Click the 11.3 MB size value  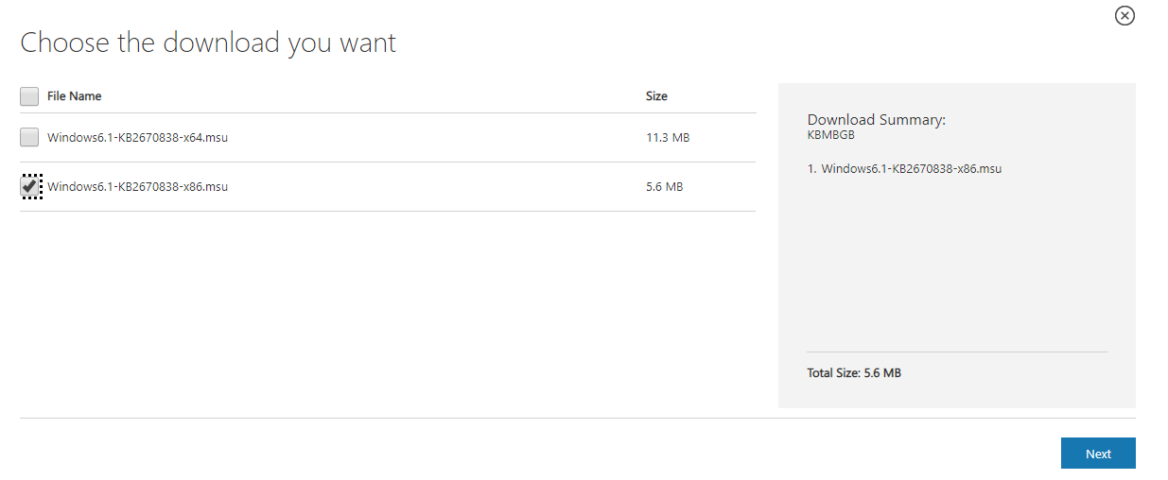point(668,138)
